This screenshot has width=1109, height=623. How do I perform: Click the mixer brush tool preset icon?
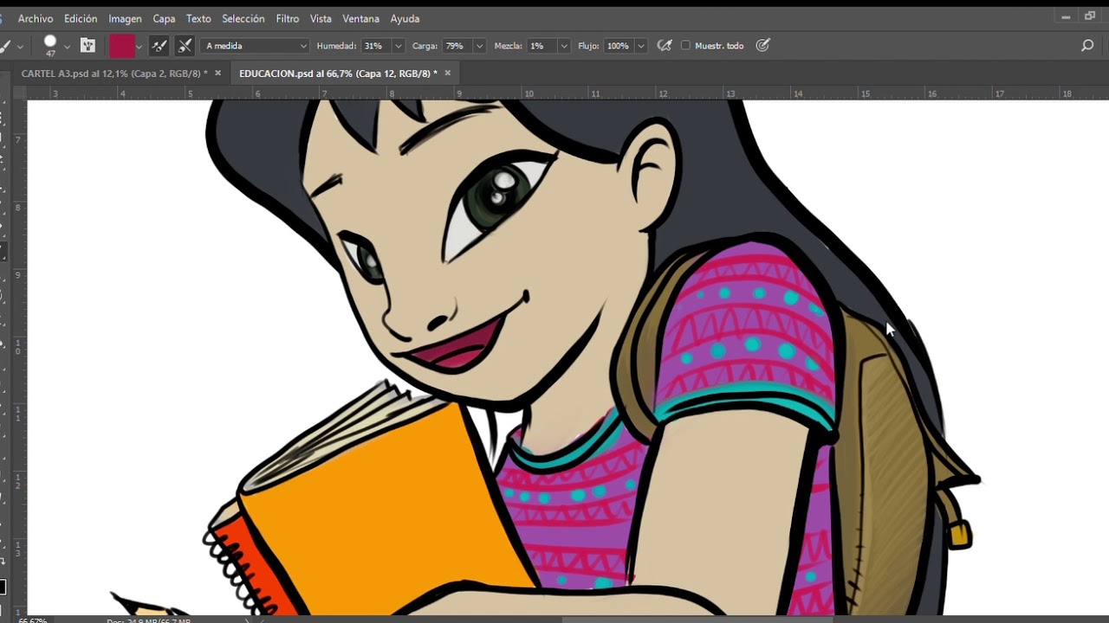(6, 46)
